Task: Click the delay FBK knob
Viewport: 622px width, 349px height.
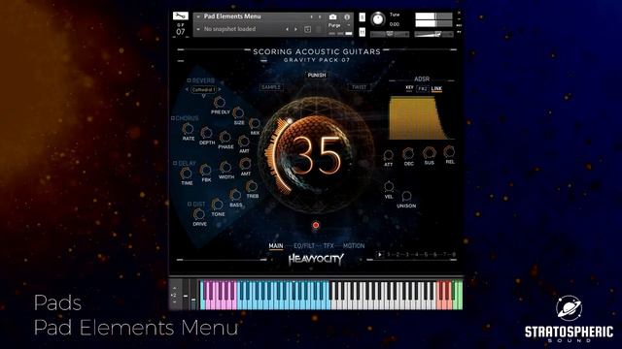Action: [x=205, y=171]
